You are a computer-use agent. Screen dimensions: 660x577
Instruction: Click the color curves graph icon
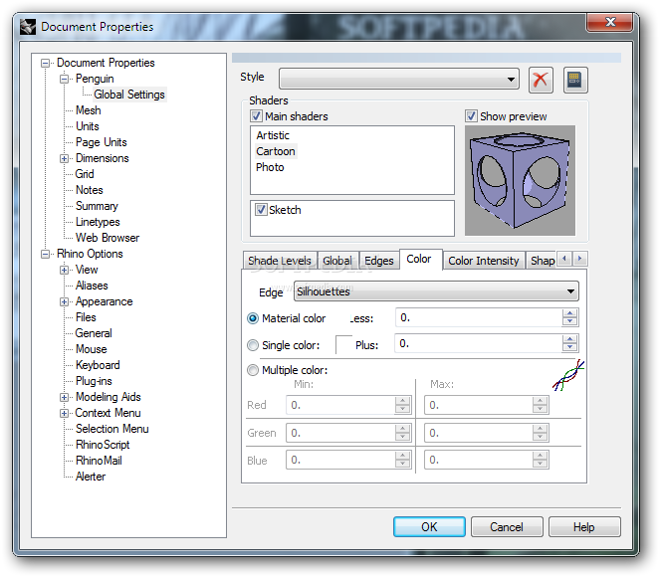tap(568, 375)
